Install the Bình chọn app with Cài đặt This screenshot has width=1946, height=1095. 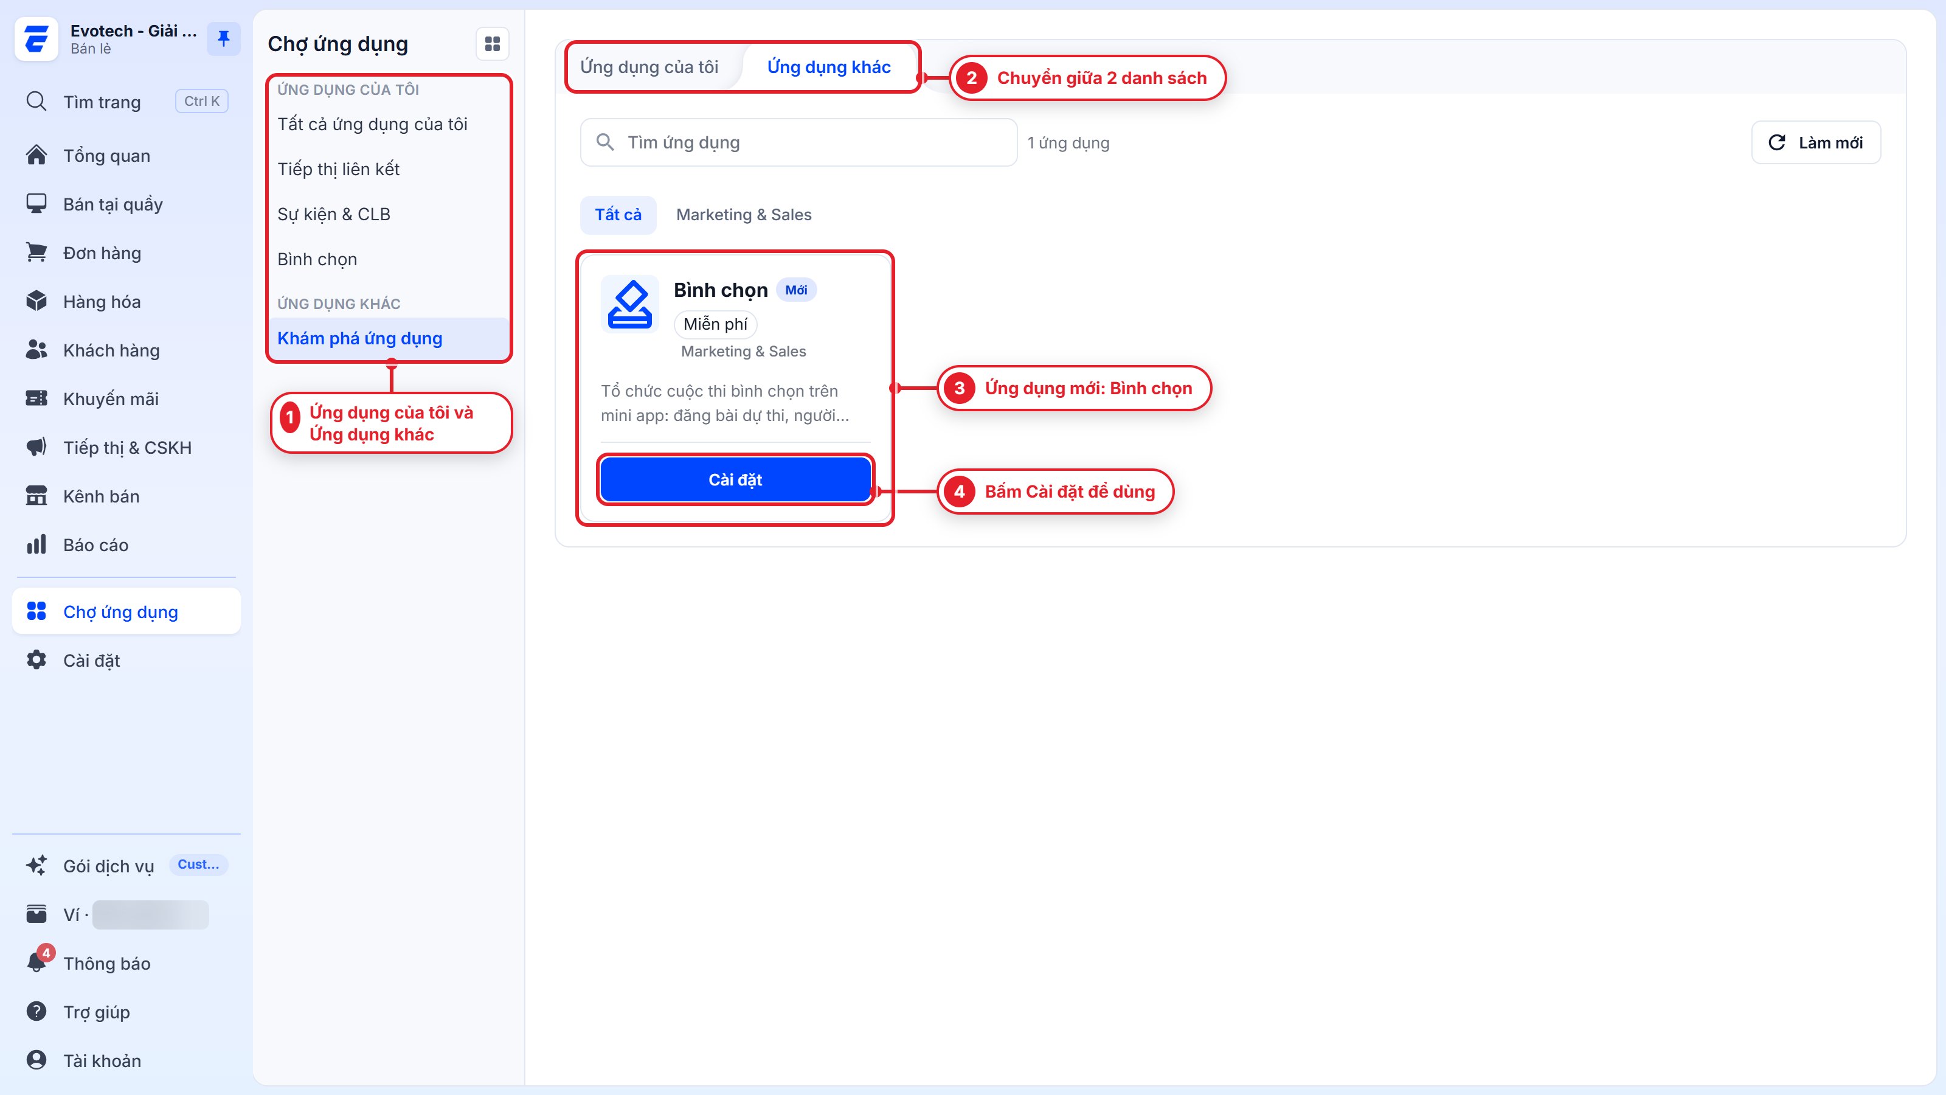(x=735, y=480)
